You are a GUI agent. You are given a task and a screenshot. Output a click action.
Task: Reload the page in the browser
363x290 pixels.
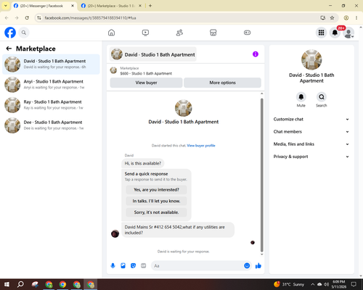tap(27, 18)
